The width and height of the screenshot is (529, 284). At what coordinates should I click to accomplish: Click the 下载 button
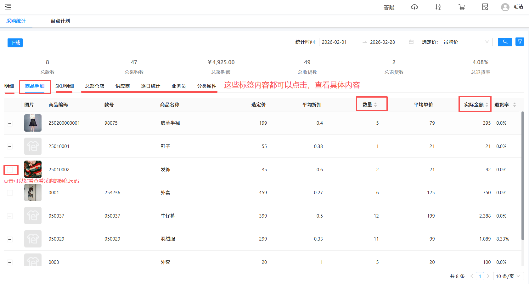pyautogui.click(x=15, y=43)
